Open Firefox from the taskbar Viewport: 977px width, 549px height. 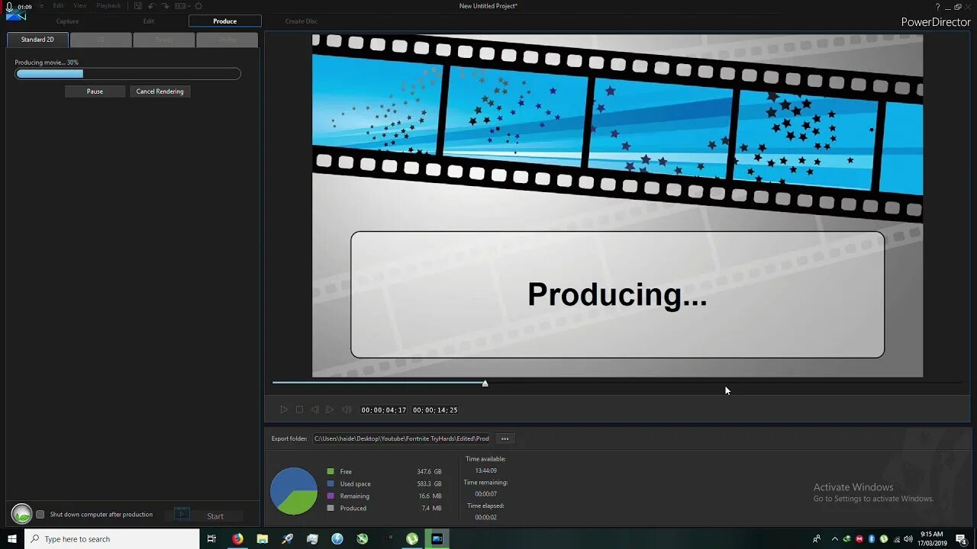(237, 539)
